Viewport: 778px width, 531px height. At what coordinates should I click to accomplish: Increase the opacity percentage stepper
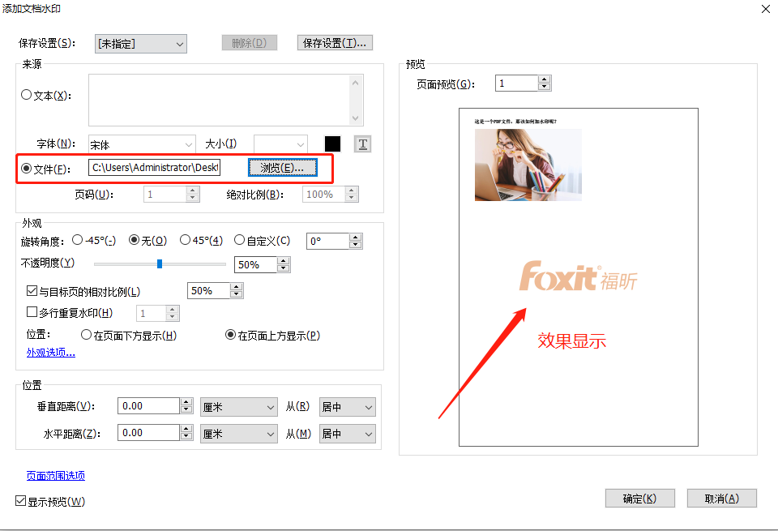pos(283,261)
